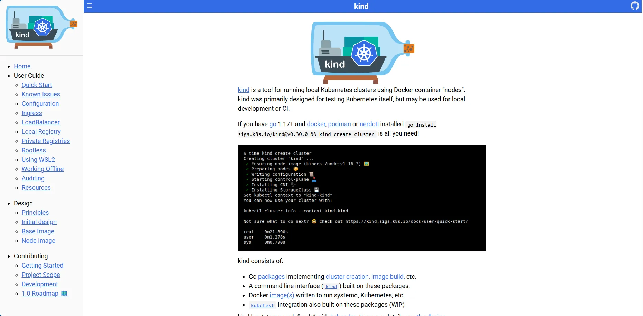This screenshot has height=316, width=643.
Task: Open Getting Started under Contributing
Action: pos(42,265)
